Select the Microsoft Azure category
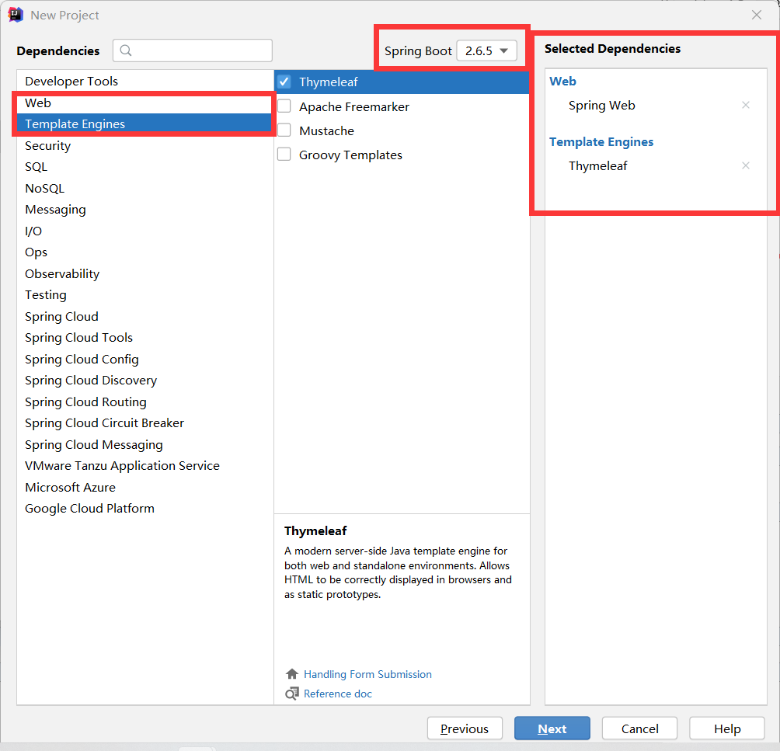780x751 pixels. (x=145, y=488)
